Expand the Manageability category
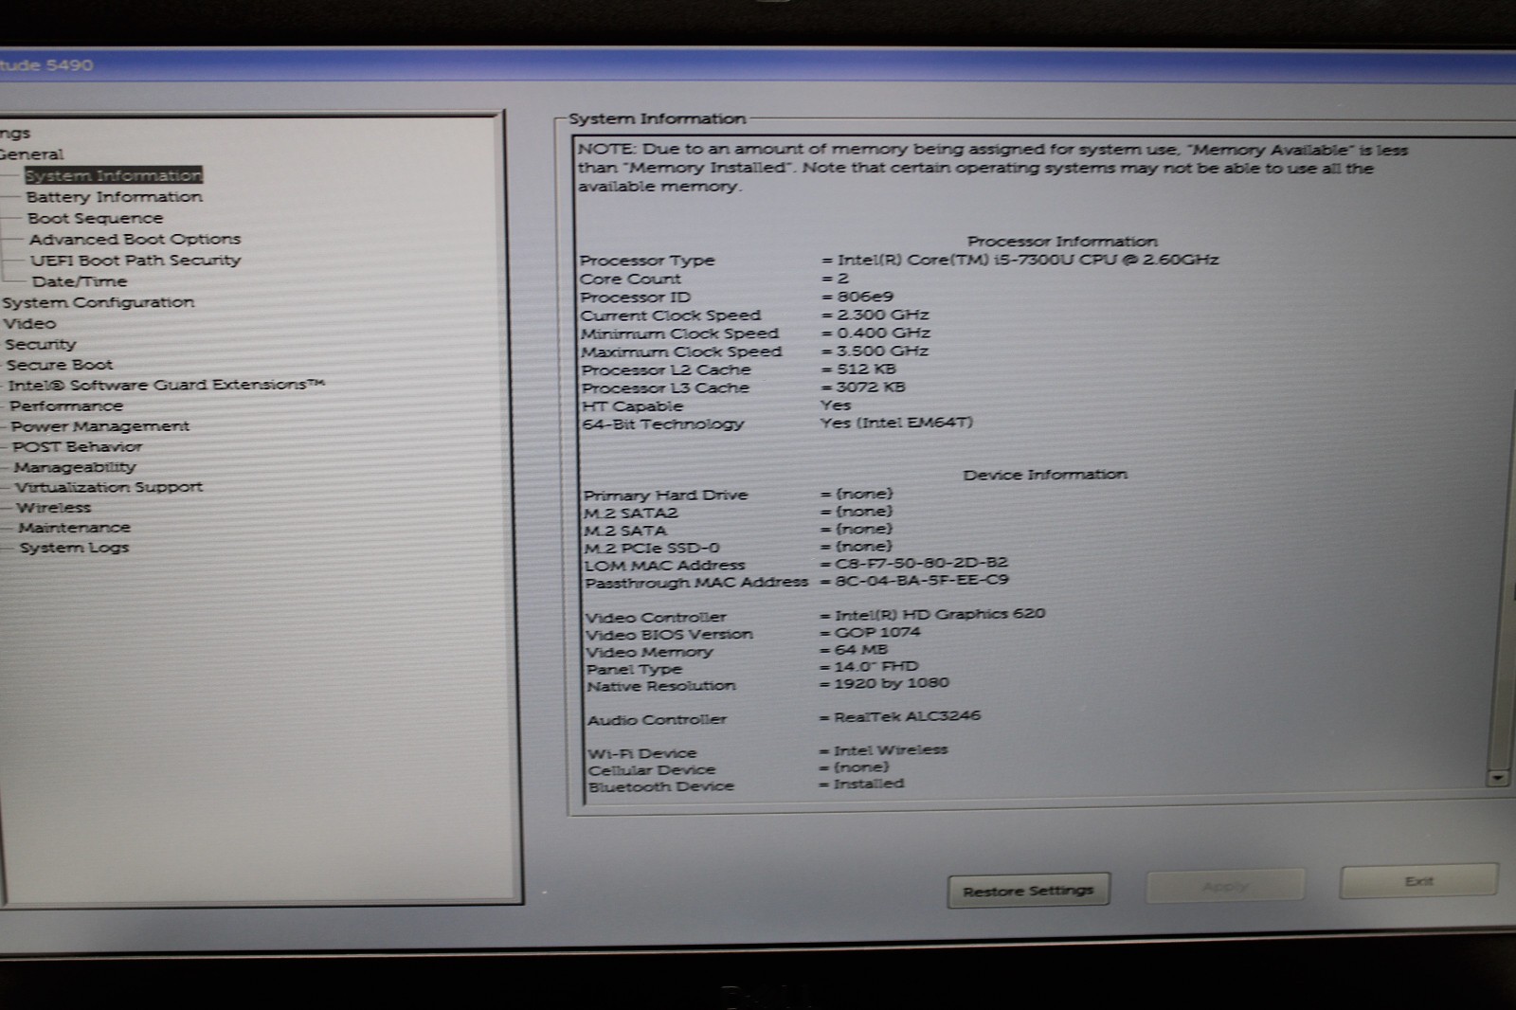Image resolution: width=1516 pixels, height=1010 pixels. click(75, 467)
